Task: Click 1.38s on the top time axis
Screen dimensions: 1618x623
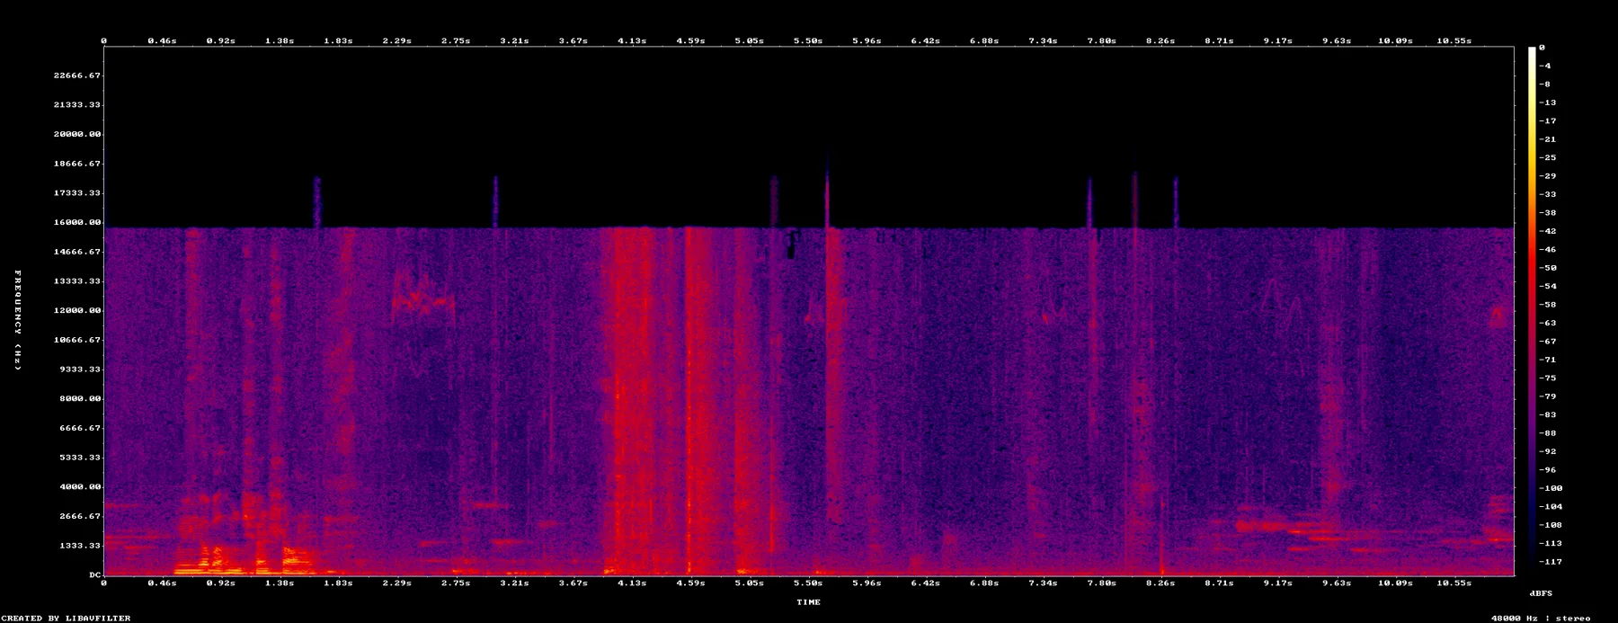Action: coord(280,41)
